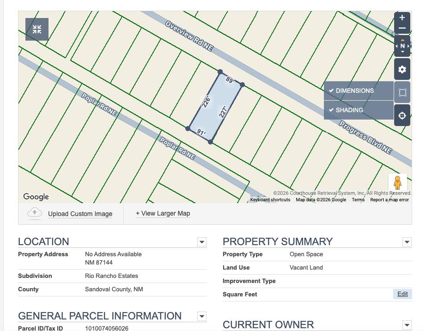
Task: Zoom out on the map
Action: pos(402,28)
